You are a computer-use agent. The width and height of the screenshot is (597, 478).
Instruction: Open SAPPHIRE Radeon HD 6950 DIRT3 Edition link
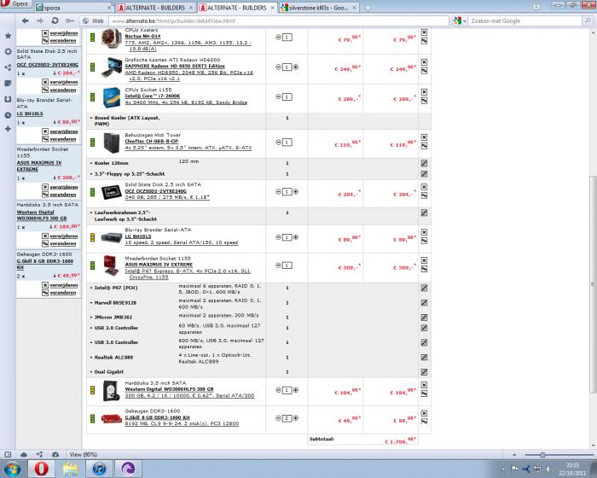175,66
